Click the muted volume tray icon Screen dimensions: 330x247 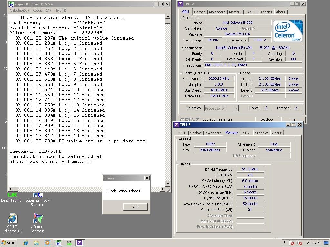(x=299, y=243)
